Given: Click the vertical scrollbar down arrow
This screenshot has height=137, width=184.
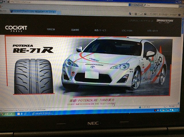Looking at the screenshot, I should tap(179, 103).
